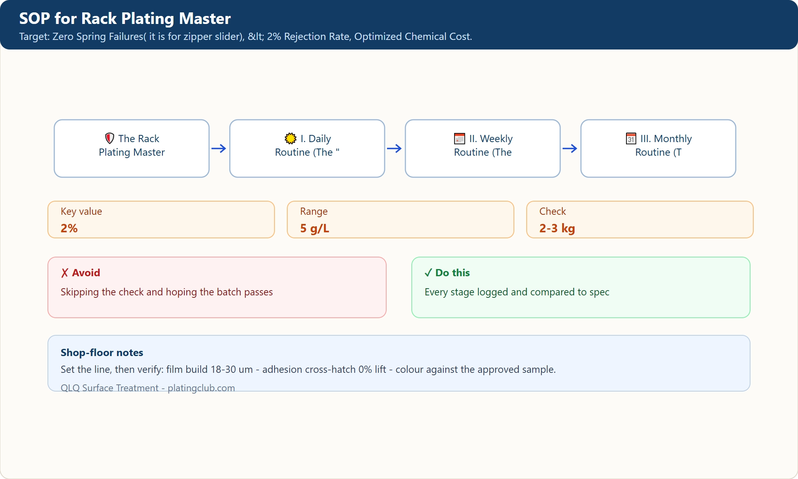798x479 pixels.
Task: Click the 'Range' label
Action: pyautogui.click(x=314, y=212)
